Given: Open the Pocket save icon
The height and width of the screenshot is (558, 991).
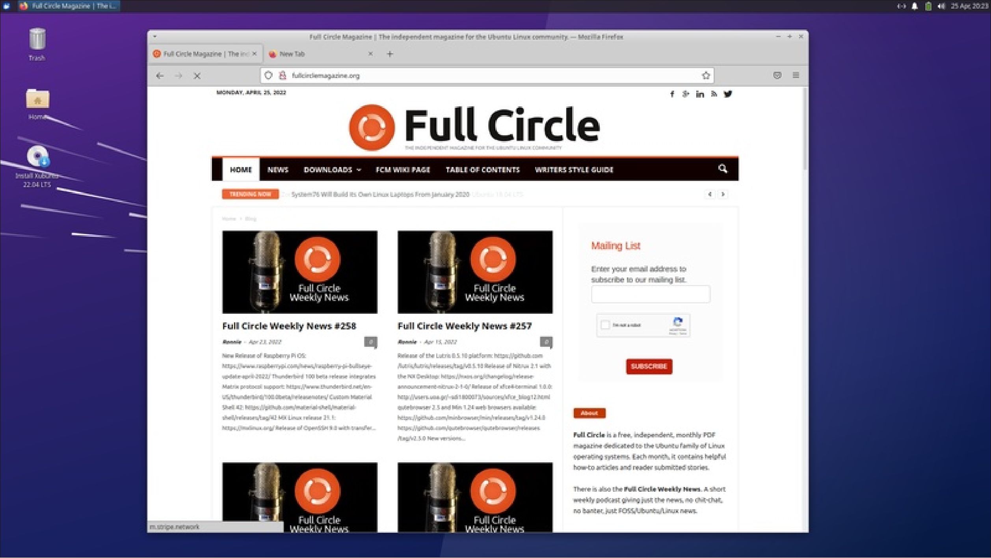Looking at the screenshot, I should (x=777, y=75).
